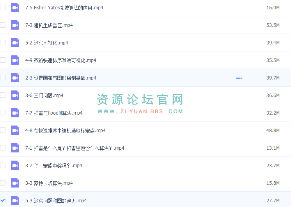This screenshot has height=207, width=291.
Task: Uncheck the box for 5-3 迷宫问题 file
Action: pos(3,200)
